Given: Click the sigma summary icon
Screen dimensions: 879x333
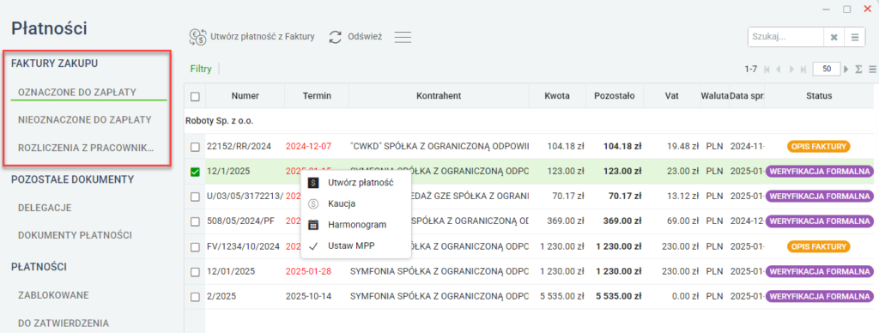Looking at the screenshot, I should click(858, 70).
